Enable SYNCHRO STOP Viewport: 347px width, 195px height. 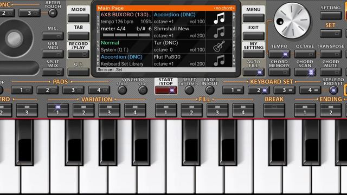143,90
